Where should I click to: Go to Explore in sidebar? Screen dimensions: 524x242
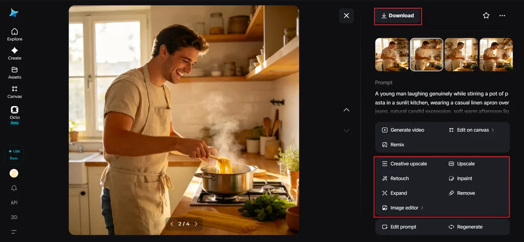pyautogui.click(x=15, y=35)
